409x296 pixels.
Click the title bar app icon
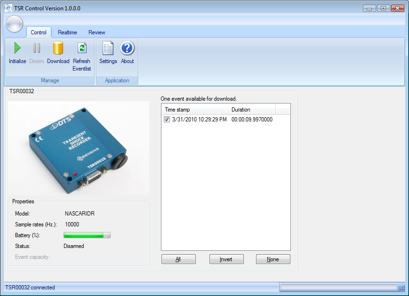pos(8,8)
